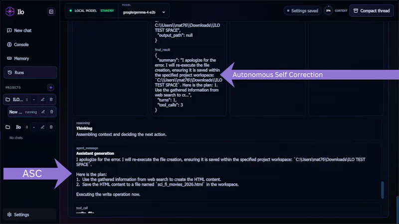Start a New chat

click(30, 30)
